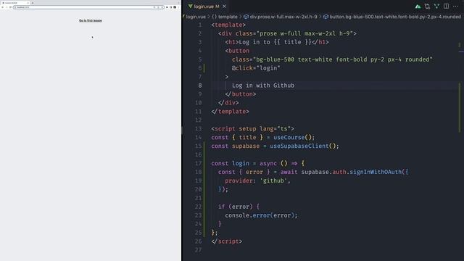The image size is (464, 261).
Task: Click line number 13 in the gutter
Action: [198, 129]
